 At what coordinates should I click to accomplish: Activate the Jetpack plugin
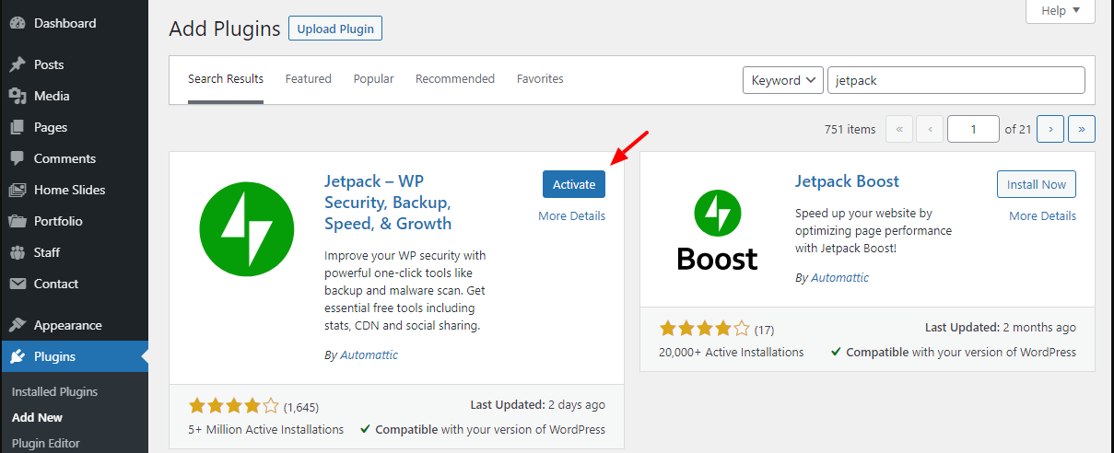pos(573,184)
